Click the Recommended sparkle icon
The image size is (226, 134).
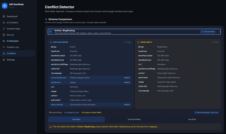pyautogui.click(x=196, y=113)
